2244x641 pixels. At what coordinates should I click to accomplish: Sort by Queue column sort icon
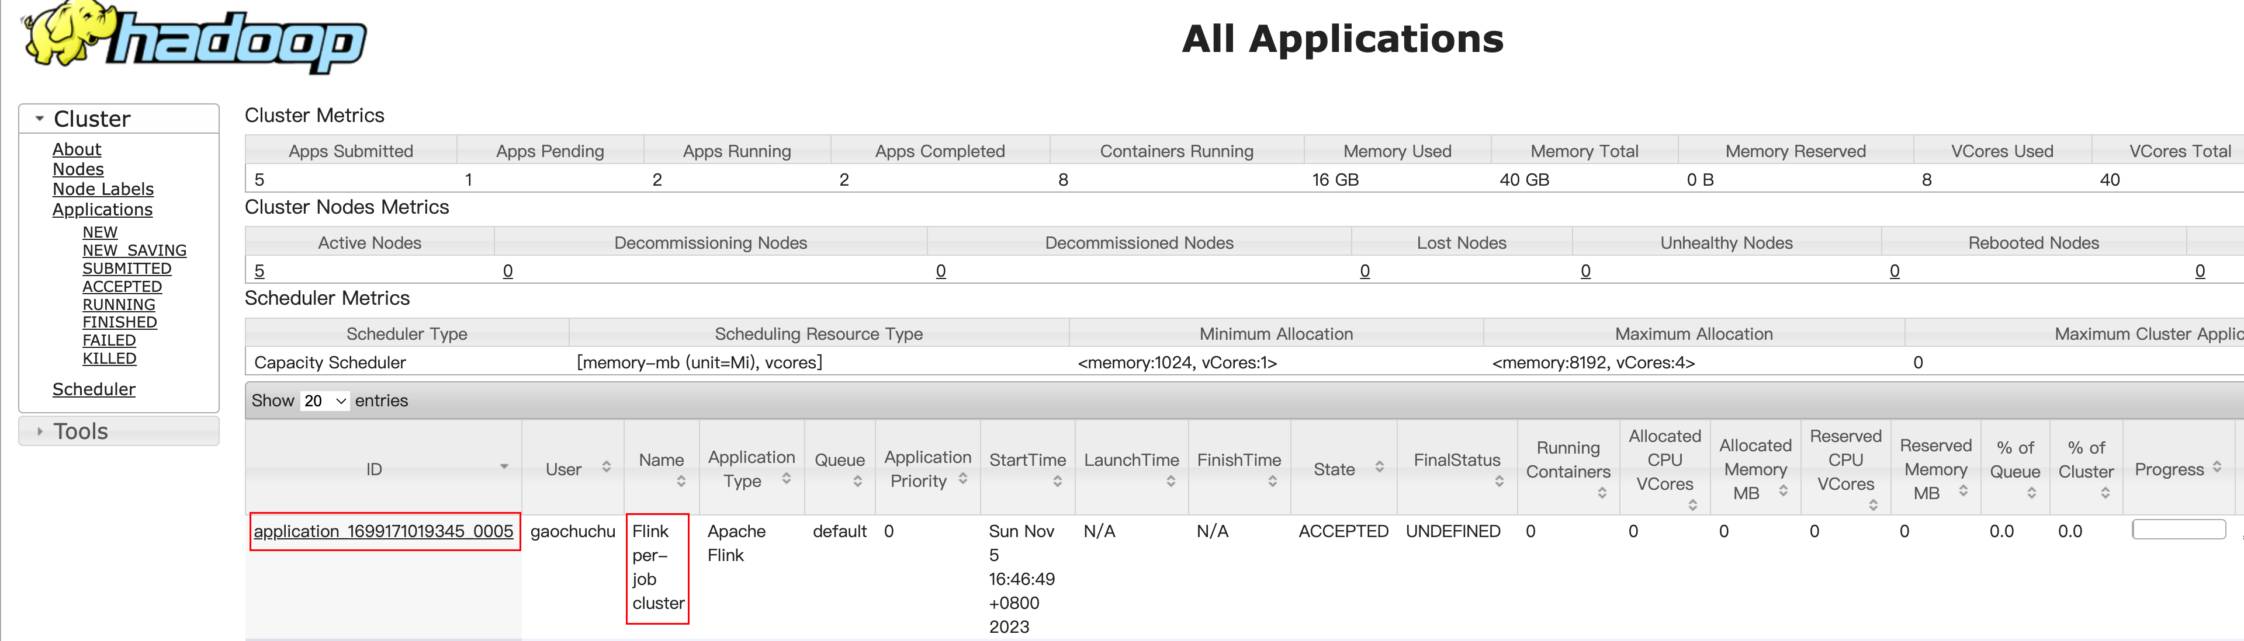(857, 481)
